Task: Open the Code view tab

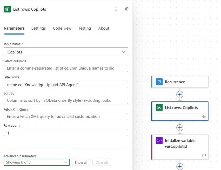Action: click(62, 28)
